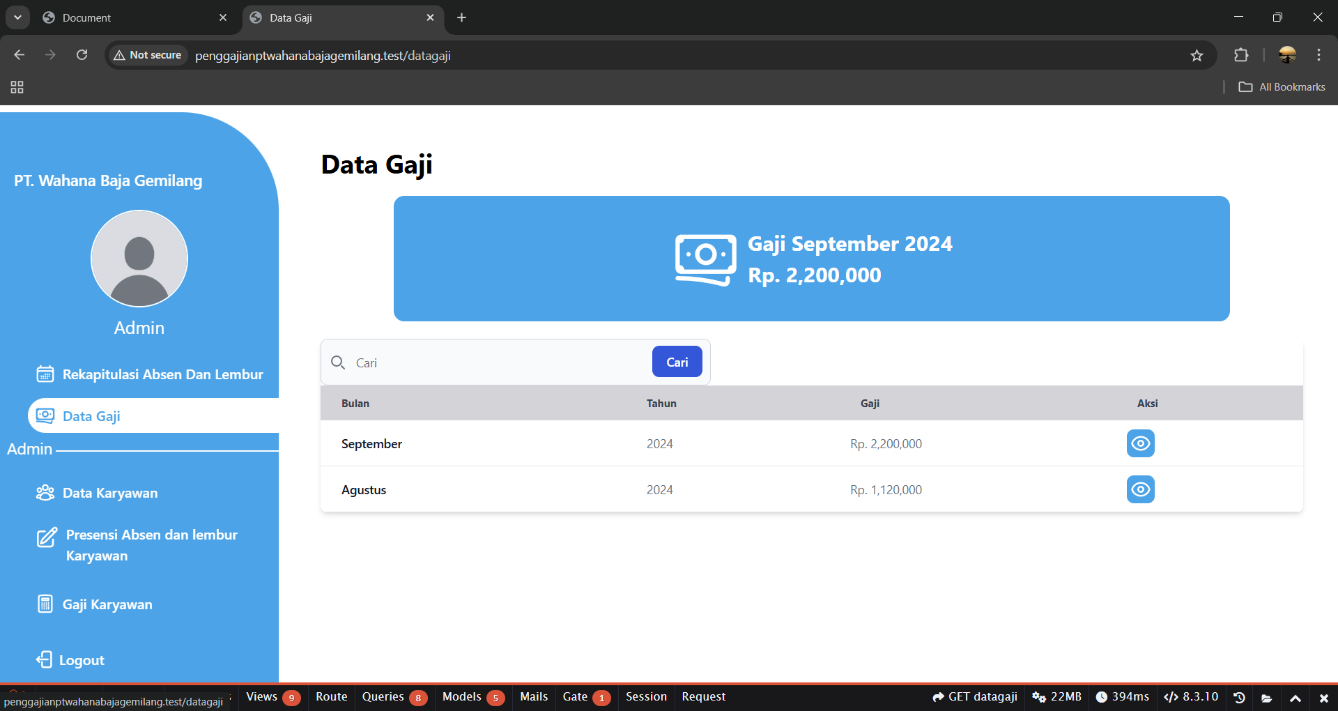The image size is (1338, 711).
Task: Open Chrome three-dot menu
Action: 1318,55
